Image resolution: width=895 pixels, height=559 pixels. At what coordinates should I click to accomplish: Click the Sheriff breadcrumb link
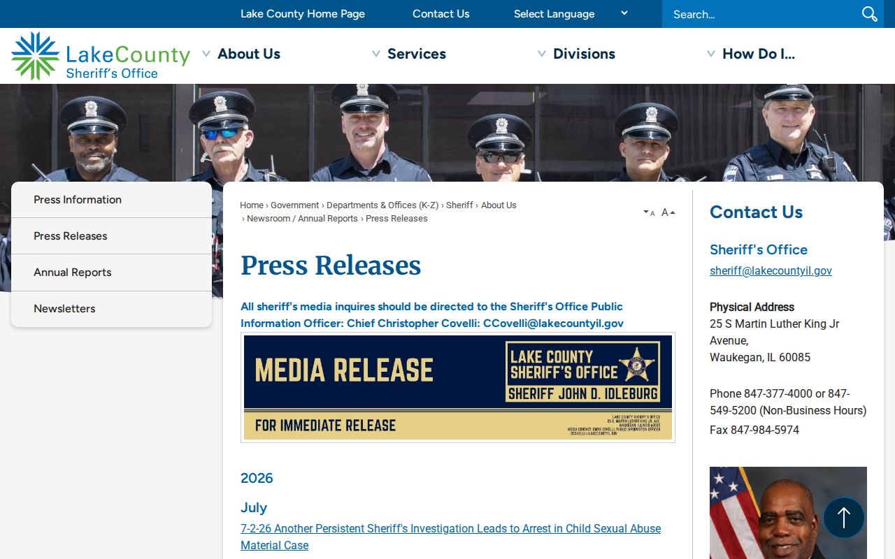click(459, 205)
